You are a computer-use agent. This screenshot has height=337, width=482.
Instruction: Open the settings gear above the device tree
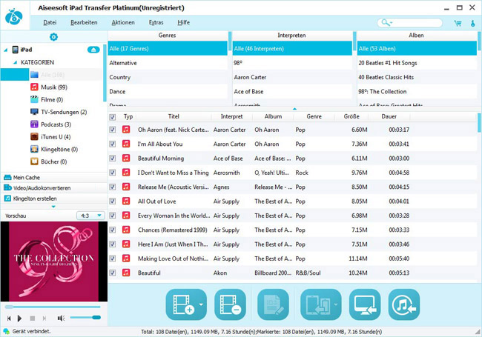pyautogui.click(x=53, y=37)
